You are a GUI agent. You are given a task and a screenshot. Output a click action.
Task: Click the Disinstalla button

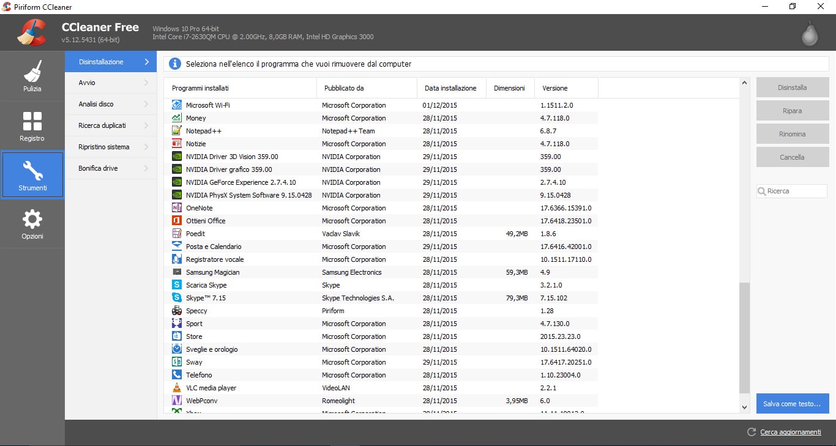click(x=792, y=87)
